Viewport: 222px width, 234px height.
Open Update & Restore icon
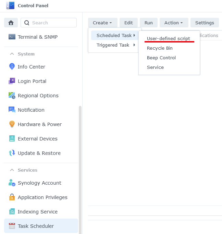coord(12,153)
